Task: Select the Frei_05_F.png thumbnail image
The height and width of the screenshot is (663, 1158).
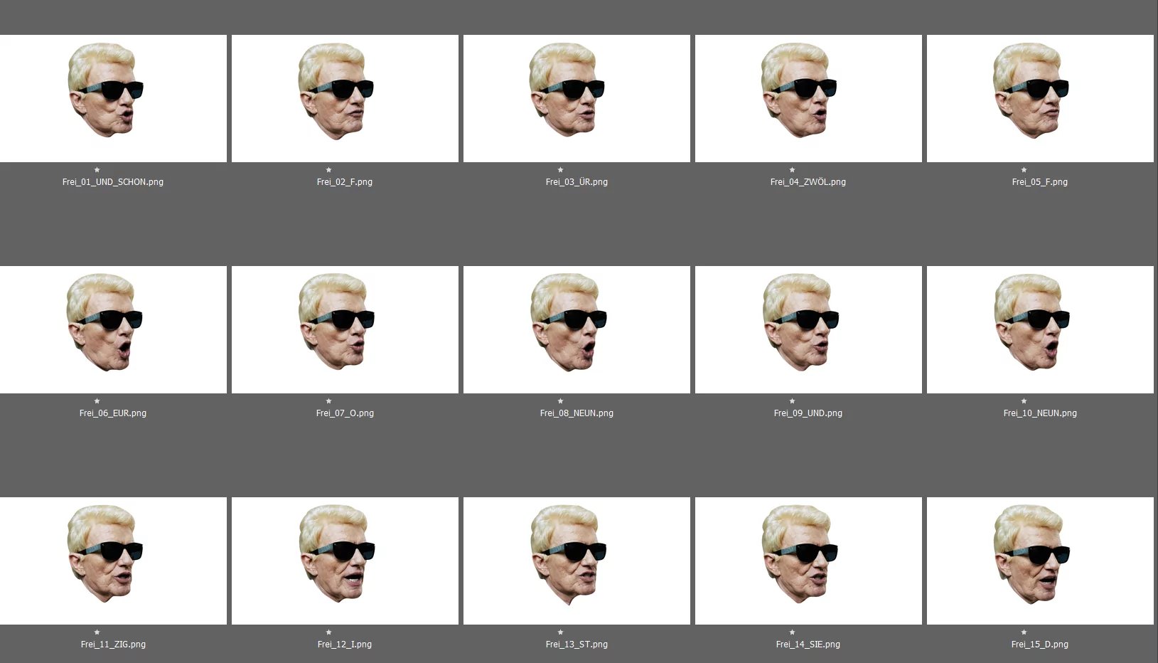Action: tap(1040, 98)
